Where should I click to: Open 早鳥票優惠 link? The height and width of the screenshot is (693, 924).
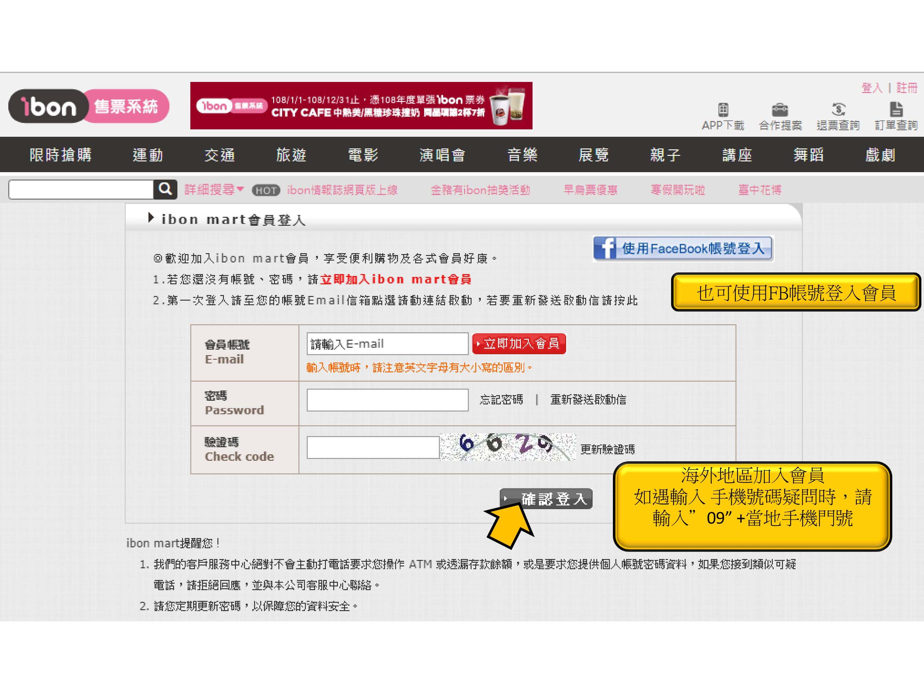591,190
